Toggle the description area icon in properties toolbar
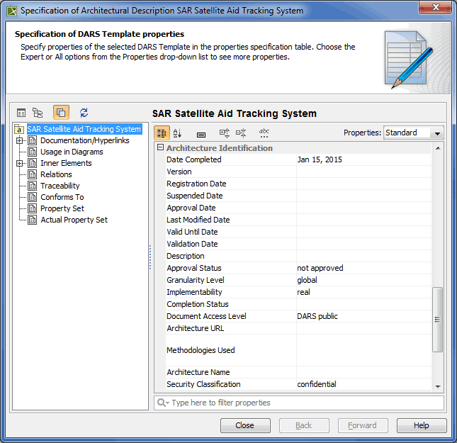The width and height of the screenshot is (457, 443). [201, 133]
